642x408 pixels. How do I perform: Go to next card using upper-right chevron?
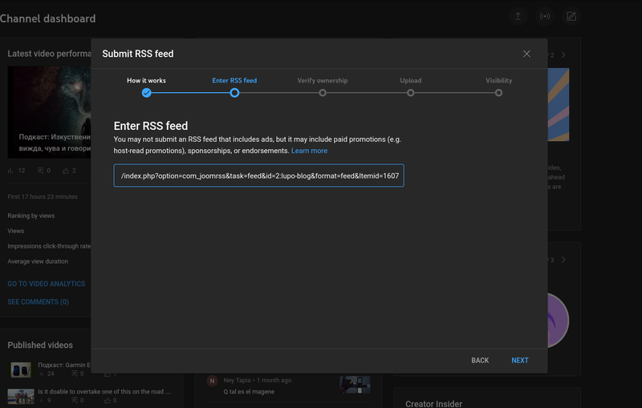(x=563, y=55)
